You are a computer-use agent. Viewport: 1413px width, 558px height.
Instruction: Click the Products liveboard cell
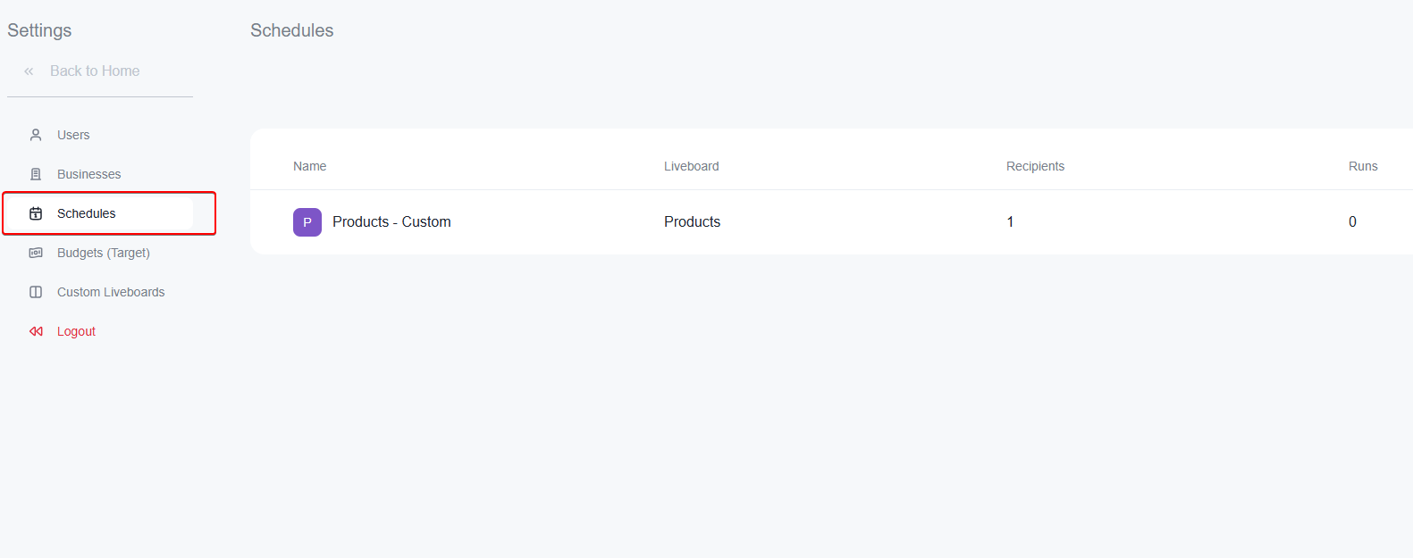(x=692, y=222)
